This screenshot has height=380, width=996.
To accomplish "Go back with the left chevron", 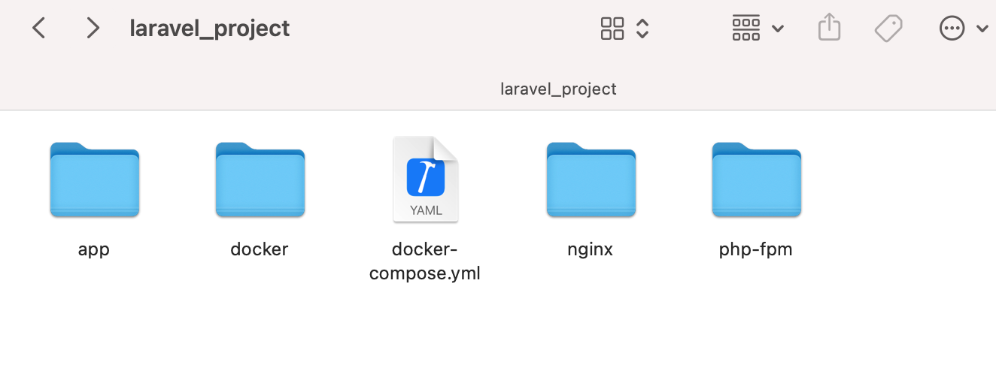I will (39, 29).
